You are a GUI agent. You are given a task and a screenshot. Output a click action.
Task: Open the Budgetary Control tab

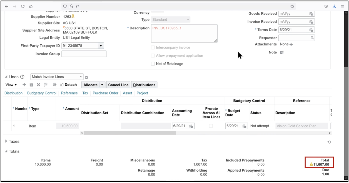click(x=41, y=93)
